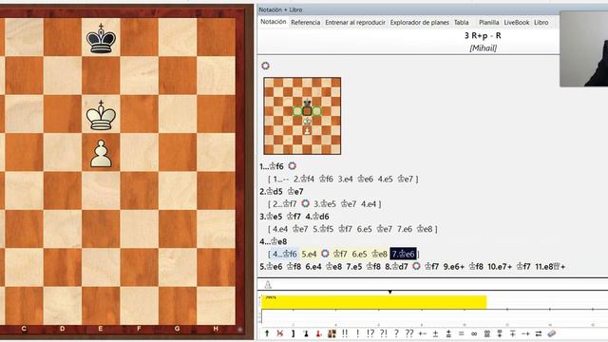
Task: Jump to main-line move 9.e6+
Action: point(454,267)
